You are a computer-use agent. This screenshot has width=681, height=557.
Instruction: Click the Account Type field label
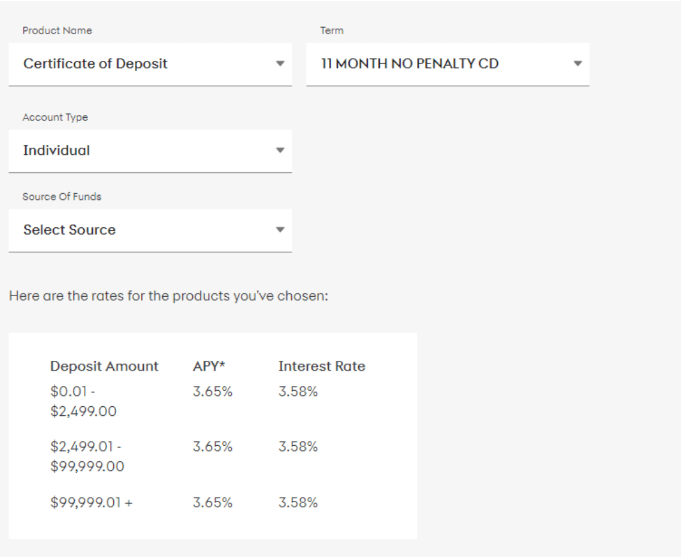point(55,118)
